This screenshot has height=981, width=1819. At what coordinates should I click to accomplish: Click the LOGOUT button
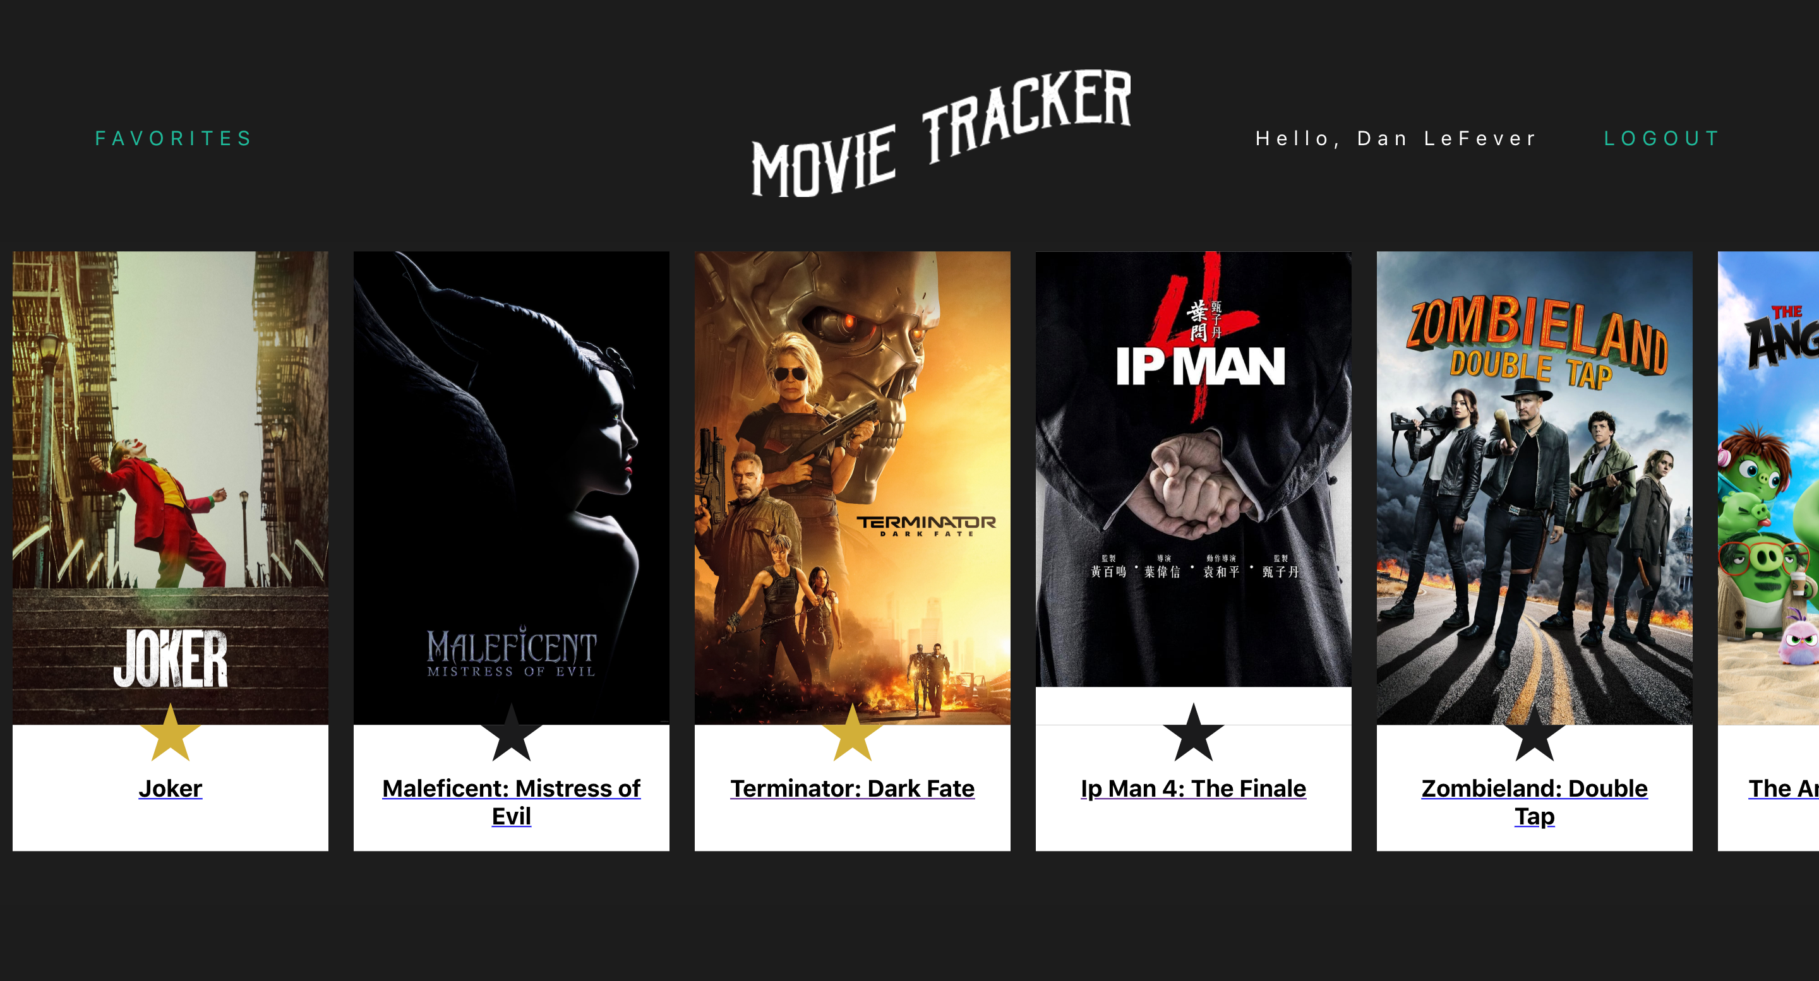tap(1663, 138)
